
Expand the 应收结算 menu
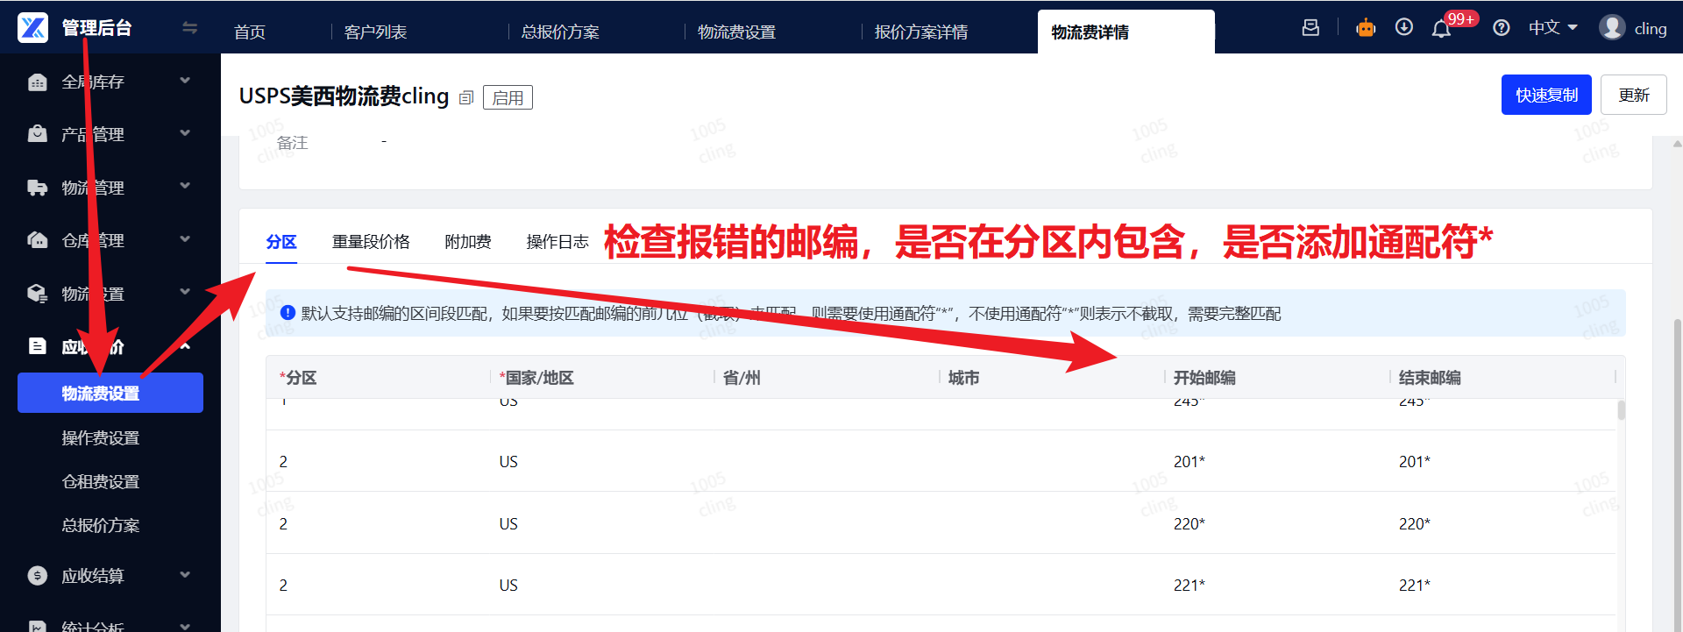[x=185, y=575]
